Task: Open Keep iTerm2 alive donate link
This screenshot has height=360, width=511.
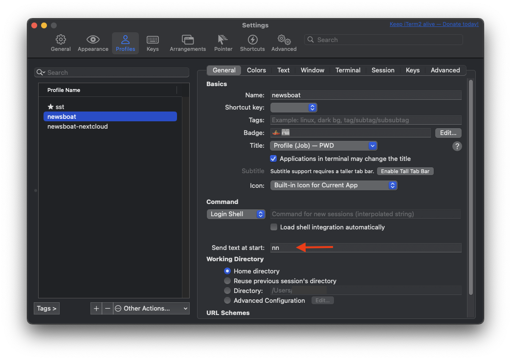Action: tap(434, 24)
